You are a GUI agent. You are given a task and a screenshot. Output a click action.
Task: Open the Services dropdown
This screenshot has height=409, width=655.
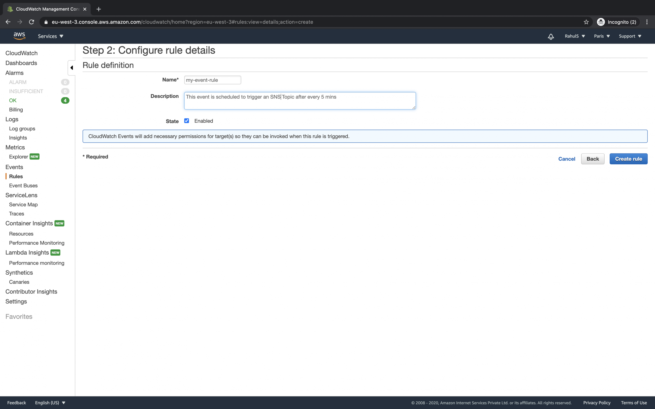50,36
